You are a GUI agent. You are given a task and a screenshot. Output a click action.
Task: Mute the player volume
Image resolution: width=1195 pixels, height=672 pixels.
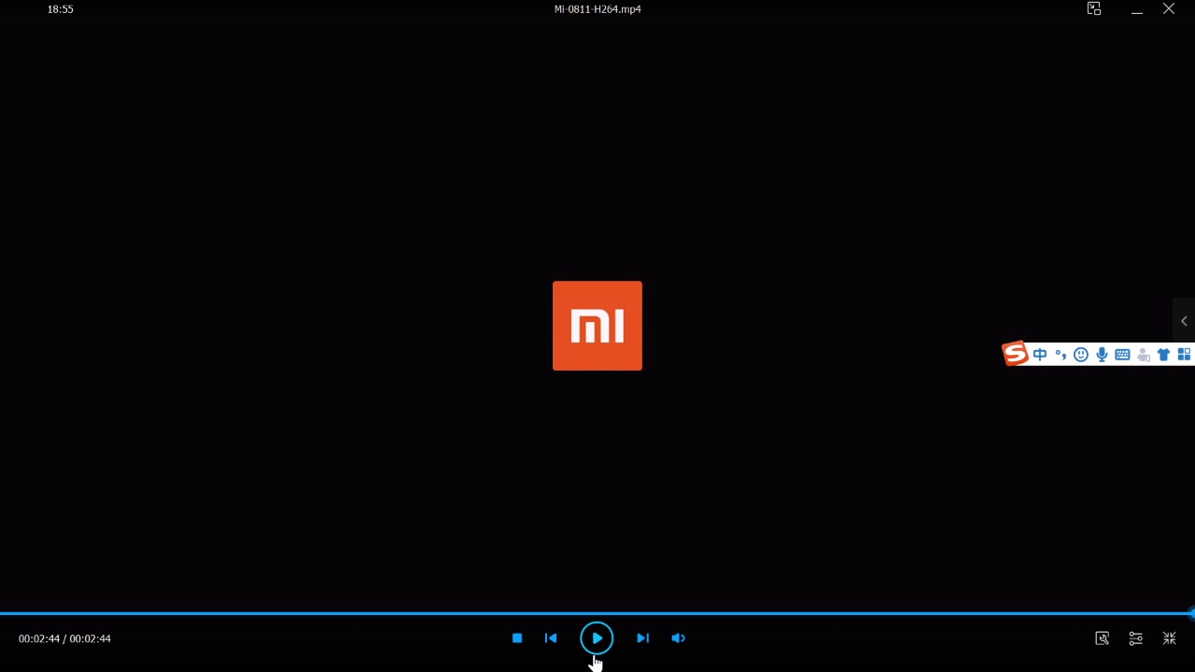[679, 638]
